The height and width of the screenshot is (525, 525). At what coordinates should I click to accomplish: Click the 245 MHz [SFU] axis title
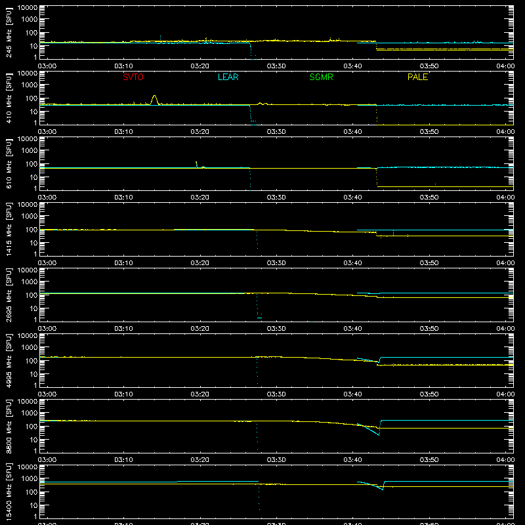(9, 32)
